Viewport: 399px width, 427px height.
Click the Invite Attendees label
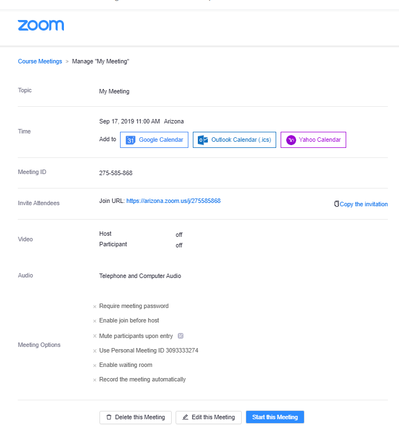click(x=39, y=203)
